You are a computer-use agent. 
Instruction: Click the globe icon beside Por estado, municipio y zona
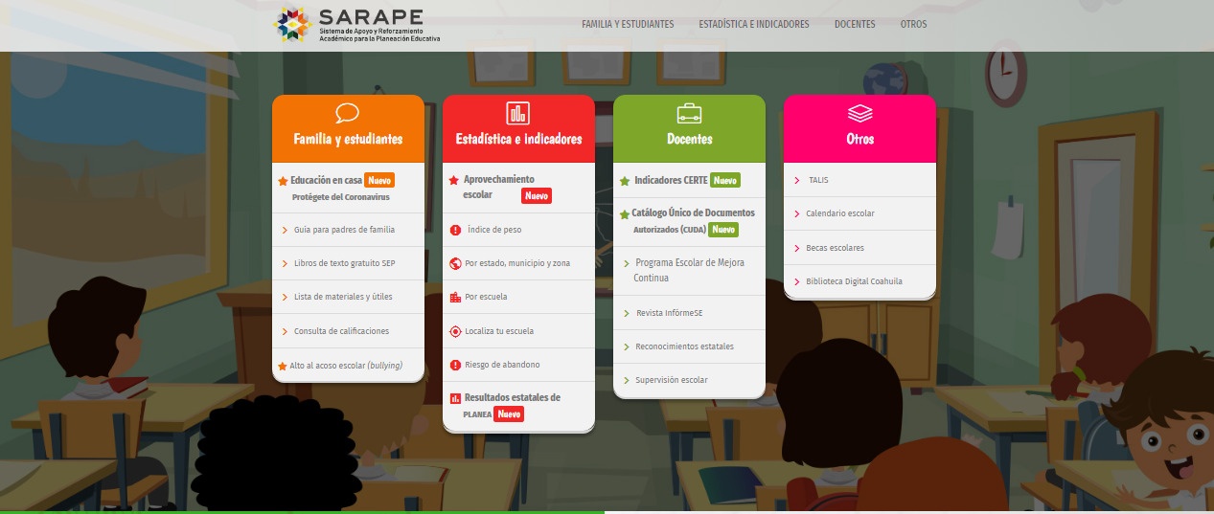[455, 263]
